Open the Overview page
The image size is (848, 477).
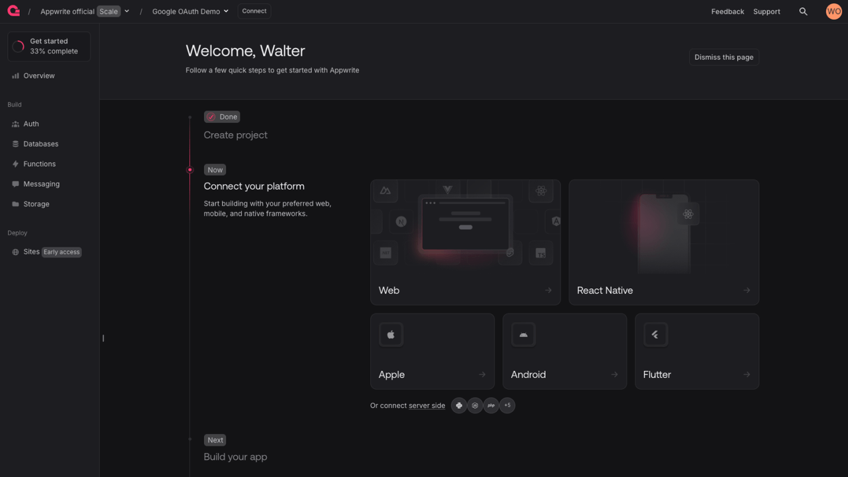[37, 76]
